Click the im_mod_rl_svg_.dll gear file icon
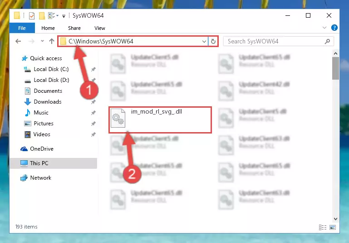This screenshot has height=243, width=349. [x=118, y=118]
